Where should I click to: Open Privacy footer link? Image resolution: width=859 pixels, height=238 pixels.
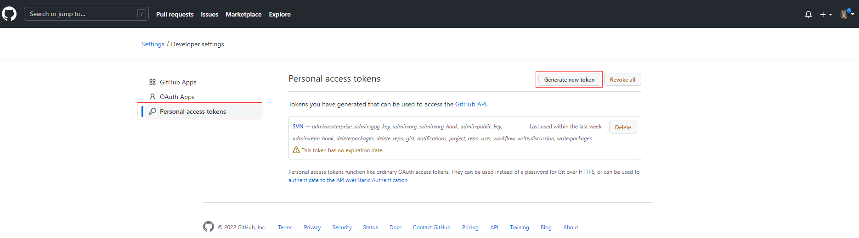pyautogui.click(x=312, y=227)
